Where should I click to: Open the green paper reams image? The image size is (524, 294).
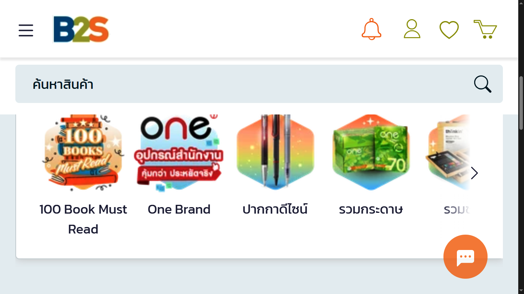point(371,152)
